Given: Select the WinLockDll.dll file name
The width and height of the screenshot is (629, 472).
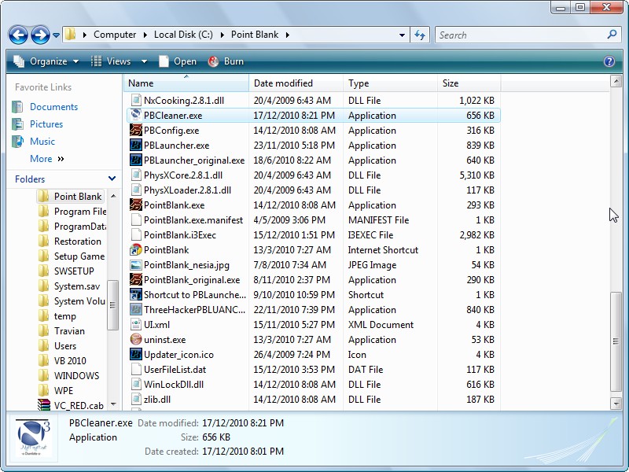Looking at the screenshot, I should tap(174, 385).
